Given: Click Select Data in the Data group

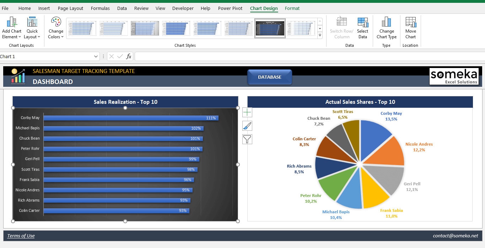Looking at the screenshot, I should tap(362, 28).
